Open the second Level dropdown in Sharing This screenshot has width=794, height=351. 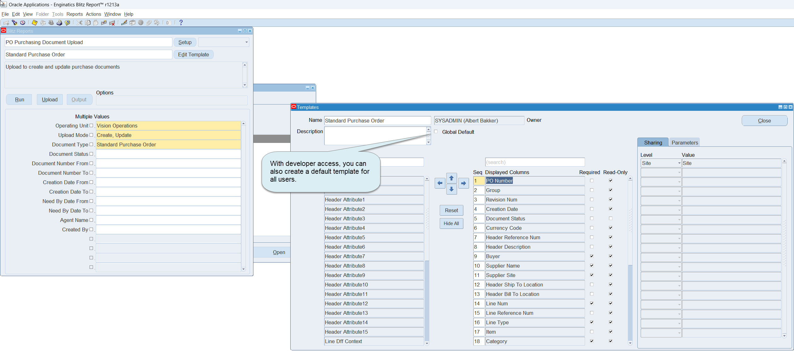[661, 173]
